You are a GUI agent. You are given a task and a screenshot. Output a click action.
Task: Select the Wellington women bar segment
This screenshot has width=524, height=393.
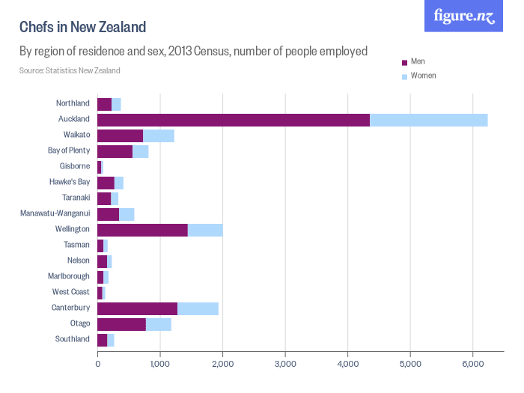tap(205, 229)
